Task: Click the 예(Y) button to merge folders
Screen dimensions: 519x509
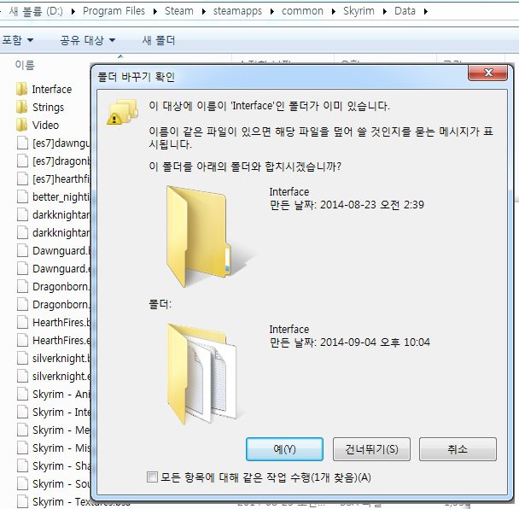Action: tap(284, 449)
